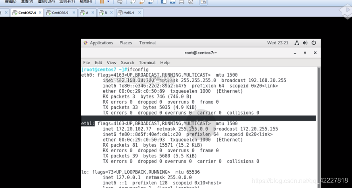
Task: Revert VM to previous snapshot
Action: click(142, 2)
